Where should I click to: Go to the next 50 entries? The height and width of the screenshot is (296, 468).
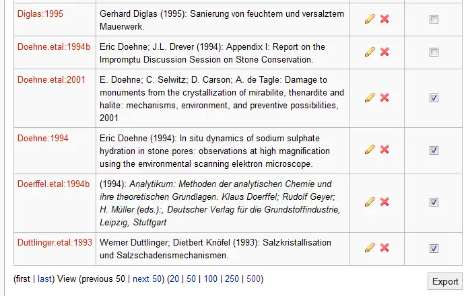tap(147, 279)
